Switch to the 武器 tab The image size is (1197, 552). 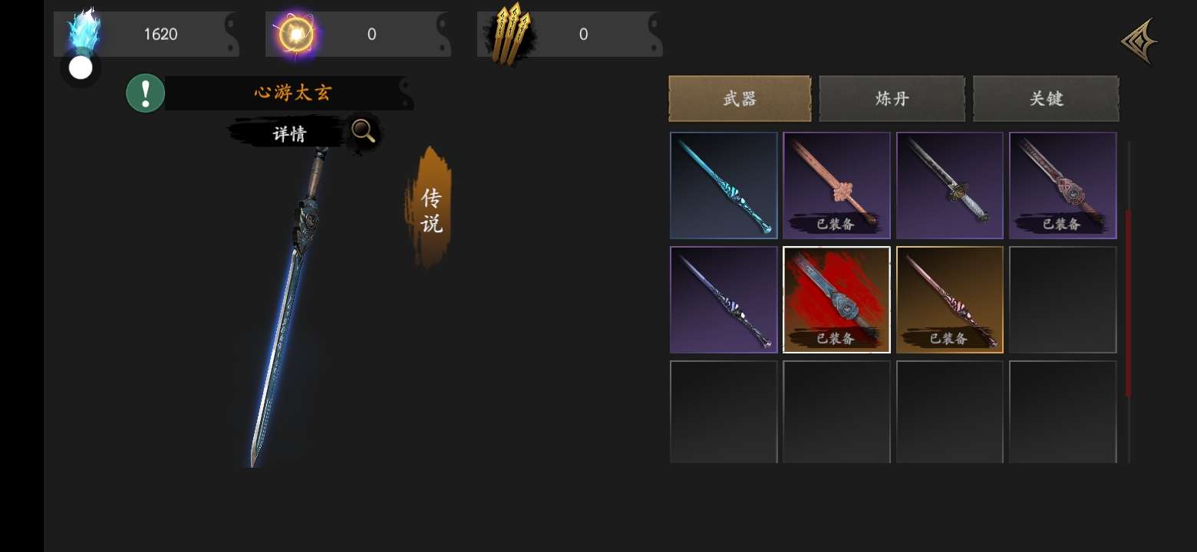tap(740, 98)
